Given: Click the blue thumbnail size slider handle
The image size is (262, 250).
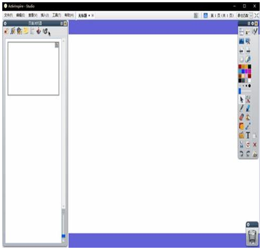Looking at the screenshot, I should pos(63,236).
